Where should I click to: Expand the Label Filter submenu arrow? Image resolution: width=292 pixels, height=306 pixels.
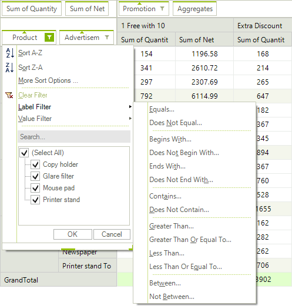tap(130, 107)
